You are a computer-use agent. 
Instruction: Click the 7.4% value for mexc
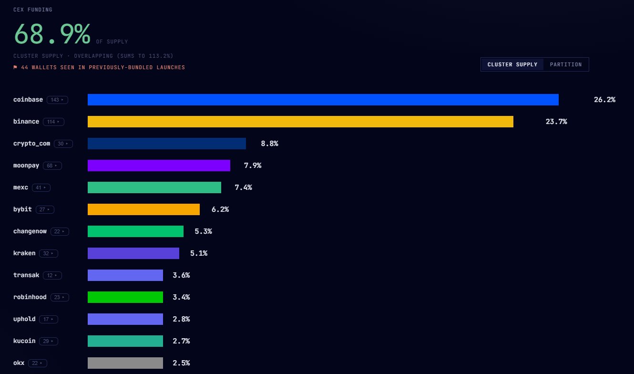click(x=243, y=187)
